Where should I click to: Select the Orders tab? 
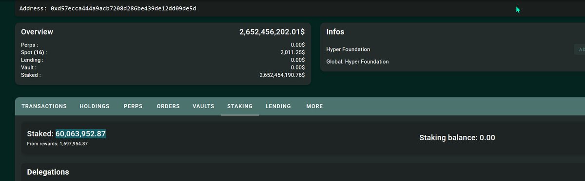coord(168,106)
